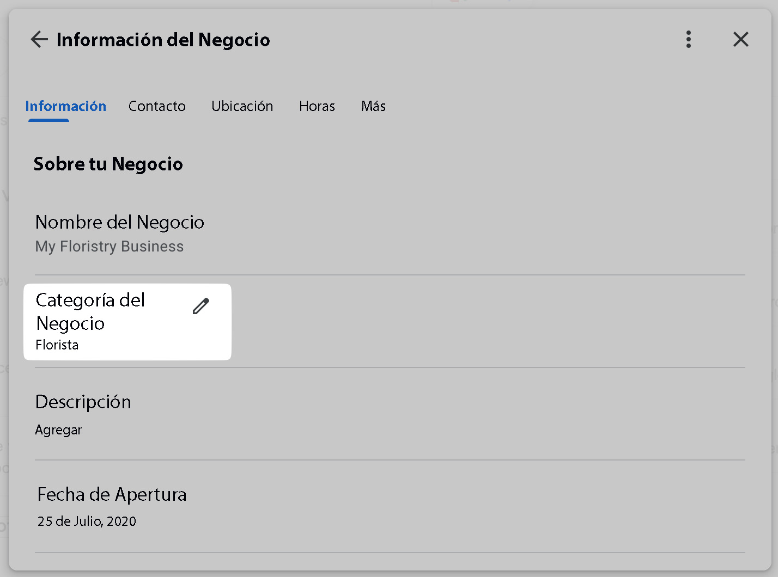This screenshot has height=577, width=778.
Task: Click the Descripción field label
Action: [x=83, y=402]
